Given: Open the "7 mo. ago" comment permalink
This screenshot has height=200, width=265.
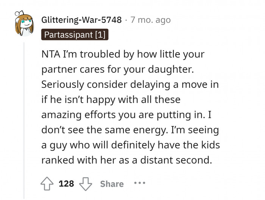Looking at the screenshot, I should coord(150,20).
